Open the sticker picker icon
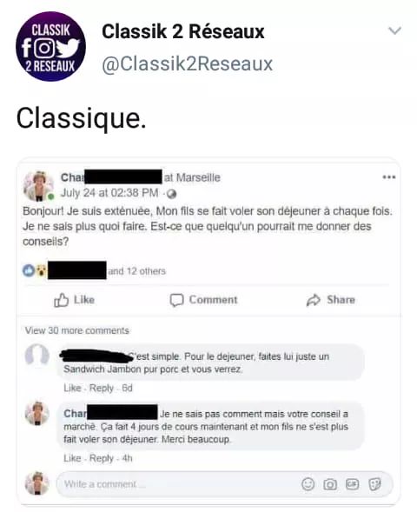This screenshot has width=417, height=512. (x=374, y=484)
